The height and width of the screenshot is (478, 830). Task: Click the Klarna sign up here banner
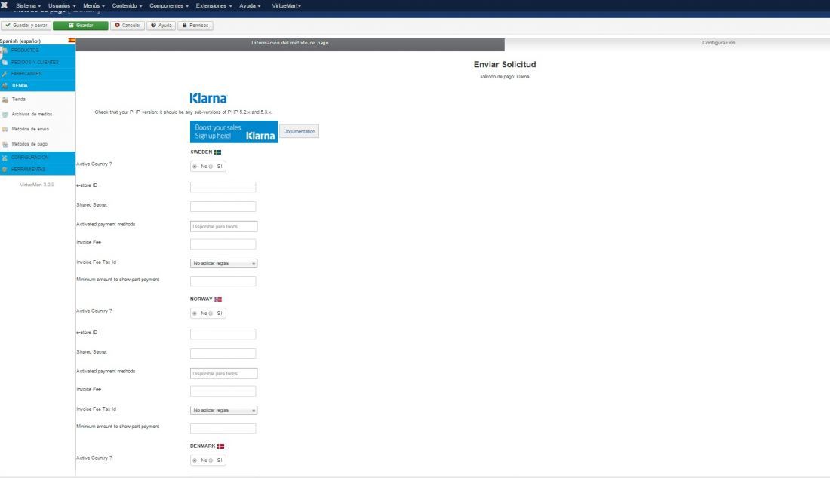[234, 132]
